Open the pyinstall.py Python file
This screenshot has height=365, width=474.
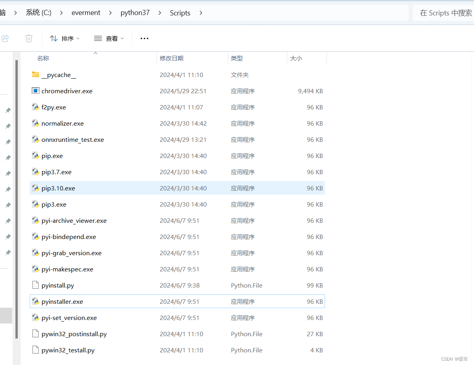pos(57,285)
